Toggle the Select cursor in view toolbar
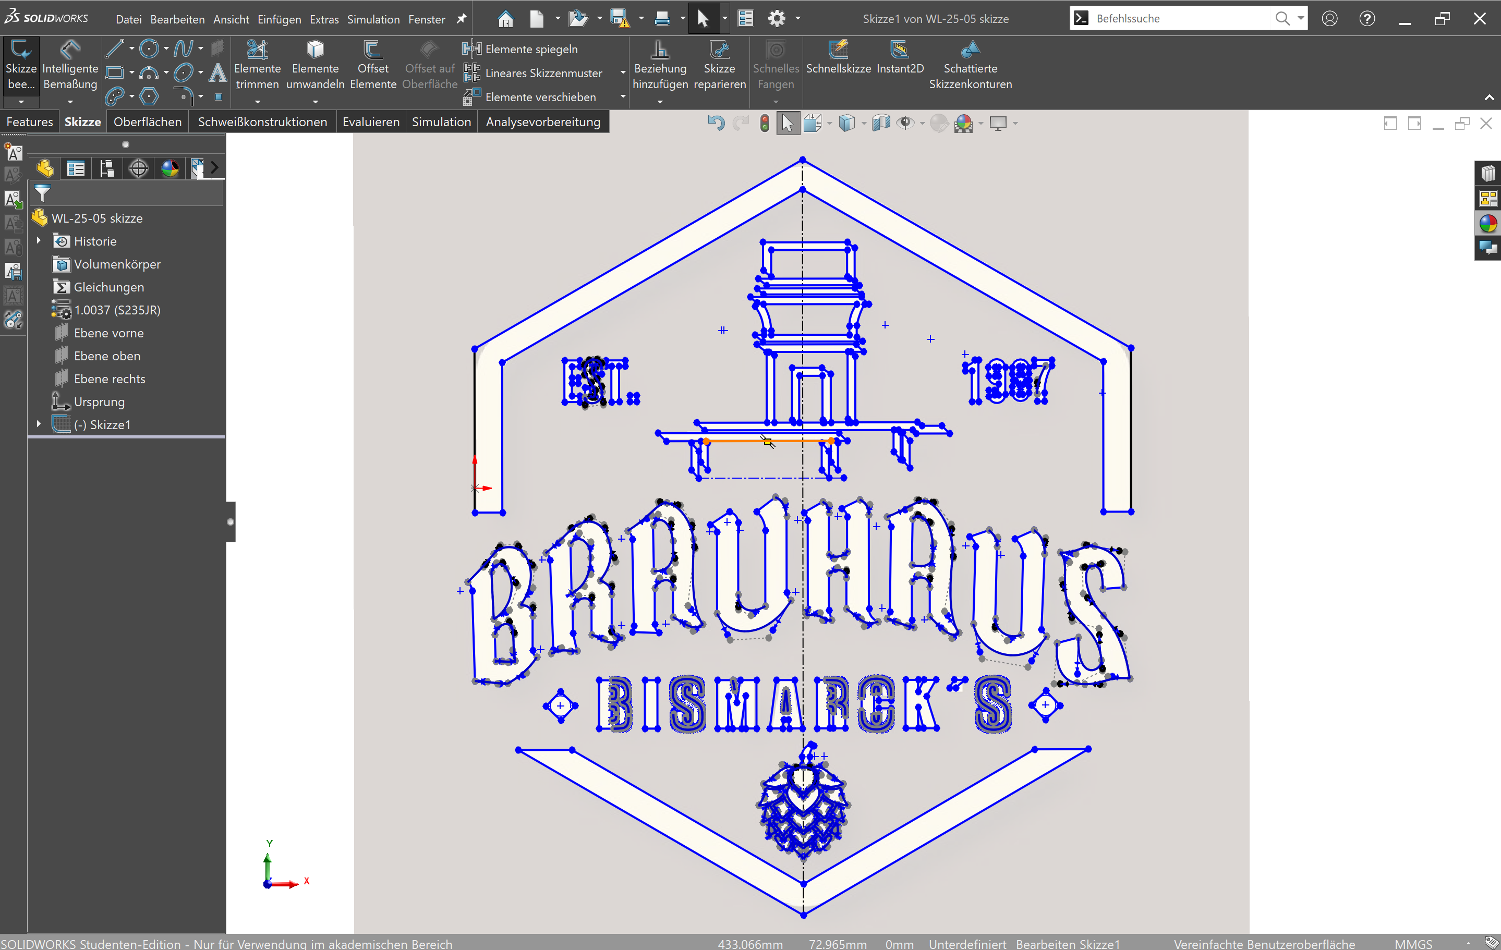 point(788,124)
